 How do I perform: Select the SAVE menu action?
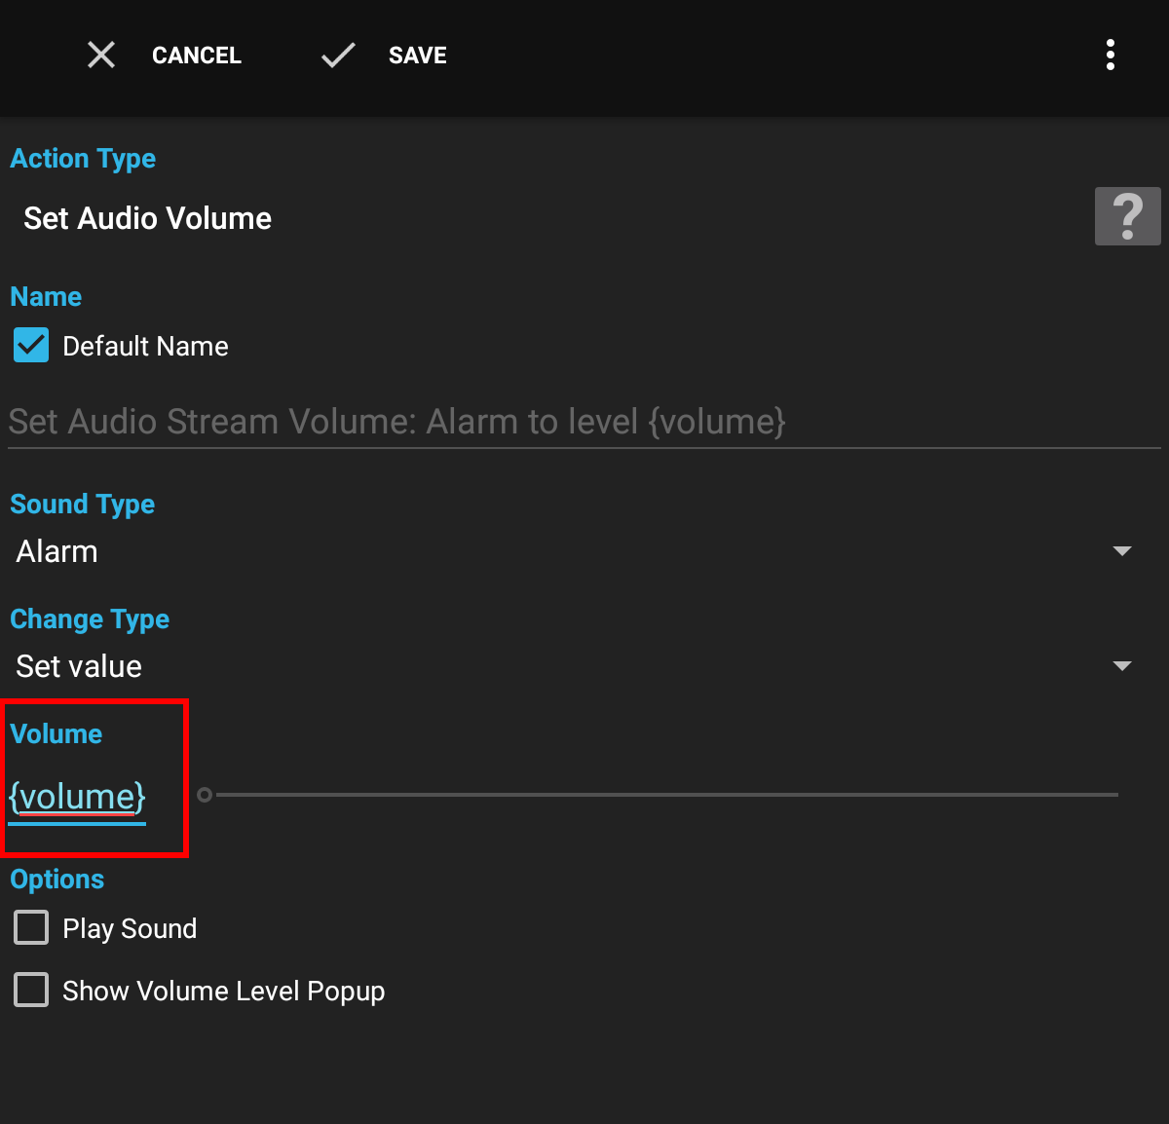point(417,55)
